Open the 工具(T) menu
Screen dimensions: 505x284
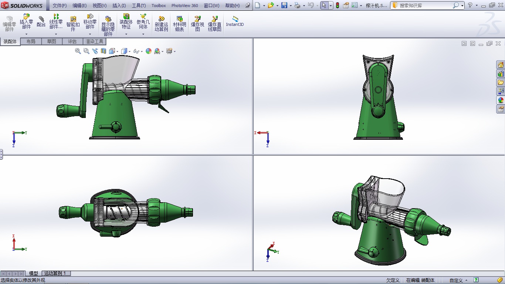click(139, 6)
